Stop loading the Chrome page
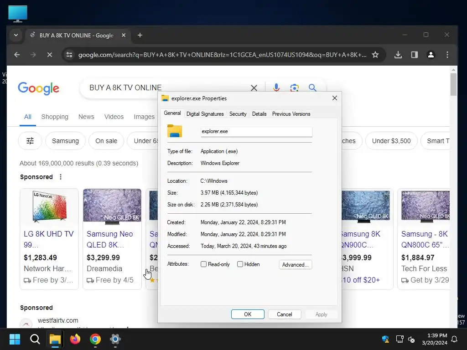Viewport: 467px width, 350px height. click(x=50, y=55)
